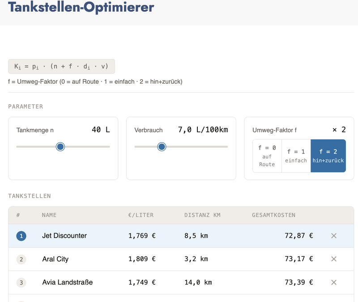Click the €/LITER column header
358x302 pixels.
click(x=141, y=215)
